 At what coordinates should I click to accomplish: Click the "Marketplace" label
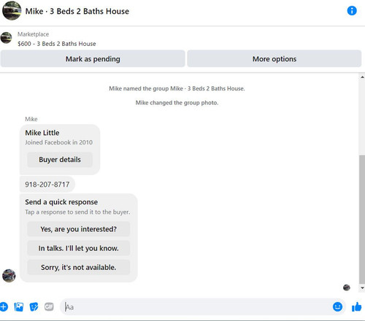pyautogui.click(x=33, y=34)
